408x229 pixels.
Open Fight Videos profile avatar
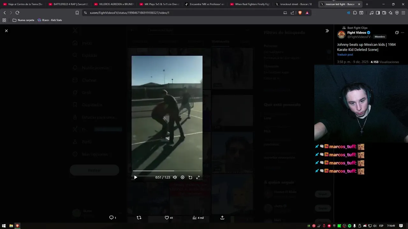point(341,34)
